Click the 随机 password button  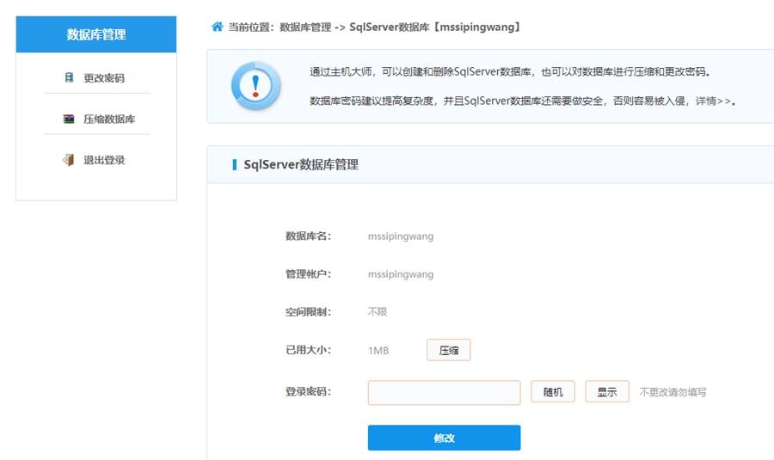click(x=553, y=392)
